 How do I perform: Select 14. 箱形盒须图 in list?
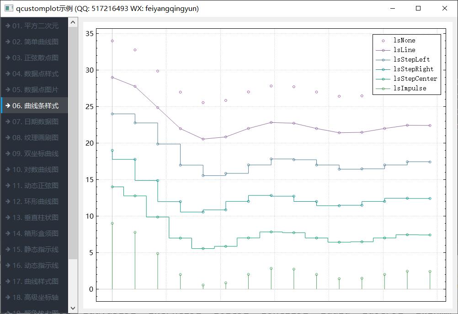pos(35,234)
